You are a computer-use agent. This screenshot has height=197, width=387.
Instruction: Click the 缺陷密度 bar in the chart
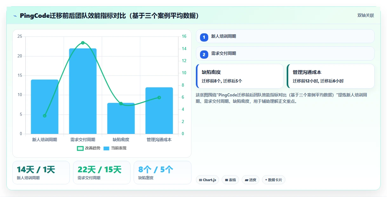[121, 118]
